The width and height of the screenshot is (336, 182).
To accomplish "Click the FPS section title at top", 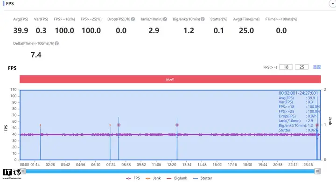I will [x=10, y=4].
